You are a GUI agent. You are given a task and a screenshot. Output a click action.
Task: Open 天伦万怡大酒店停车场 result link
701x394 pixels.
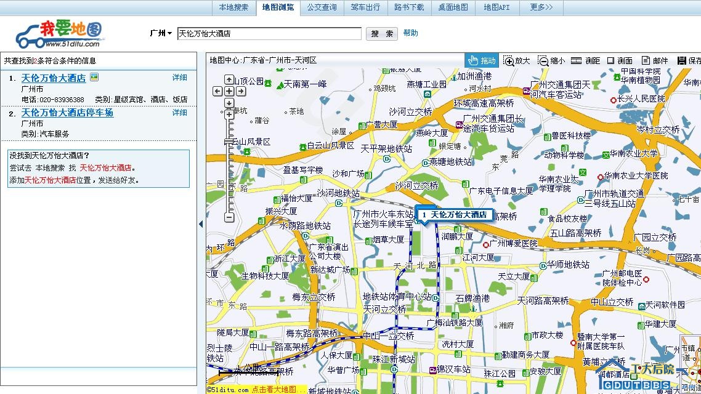(x=67, y=113)
